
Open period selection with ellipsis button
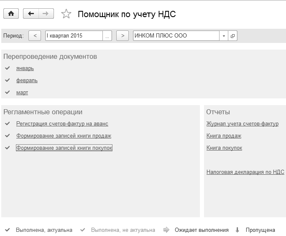pos(107,36)
